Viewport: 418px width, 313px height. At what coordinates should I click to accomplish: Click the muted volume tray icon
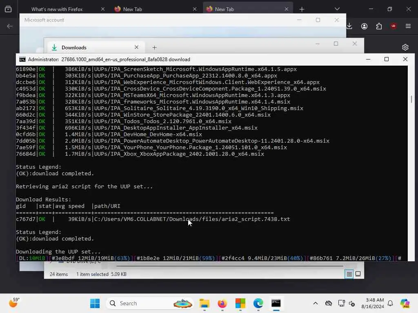point(352,303)
